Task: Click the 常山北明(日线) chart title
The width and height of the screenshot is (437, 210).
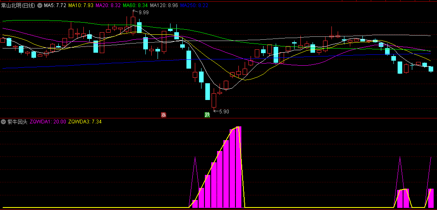Action: (x=18, y=5)
